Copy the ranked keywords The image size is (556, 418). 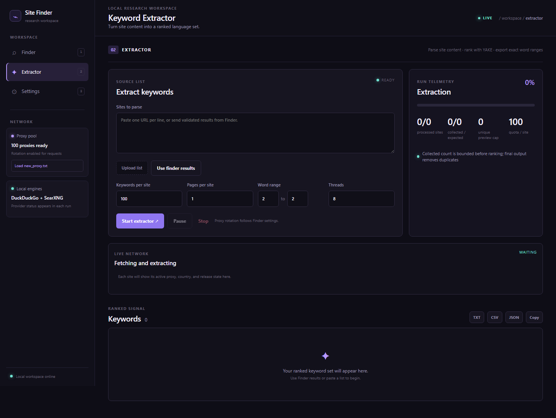click(x=534, y=317)
